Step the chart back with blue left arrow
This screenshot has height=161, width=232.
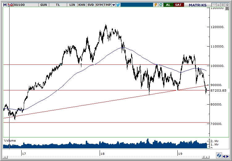point(224,156)
